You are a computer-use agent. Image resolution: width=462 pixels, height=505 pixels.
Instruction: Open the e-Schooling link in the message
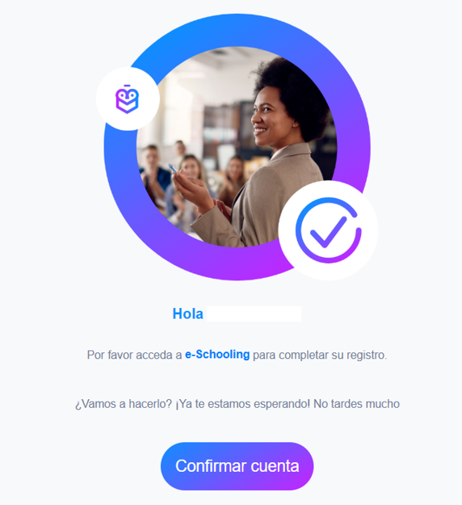coord(217,354)
